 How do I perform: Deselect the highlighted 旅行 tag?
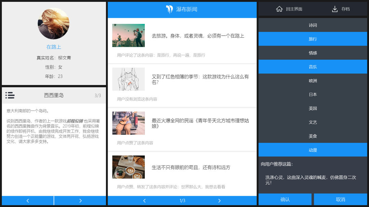coord(313,39)
